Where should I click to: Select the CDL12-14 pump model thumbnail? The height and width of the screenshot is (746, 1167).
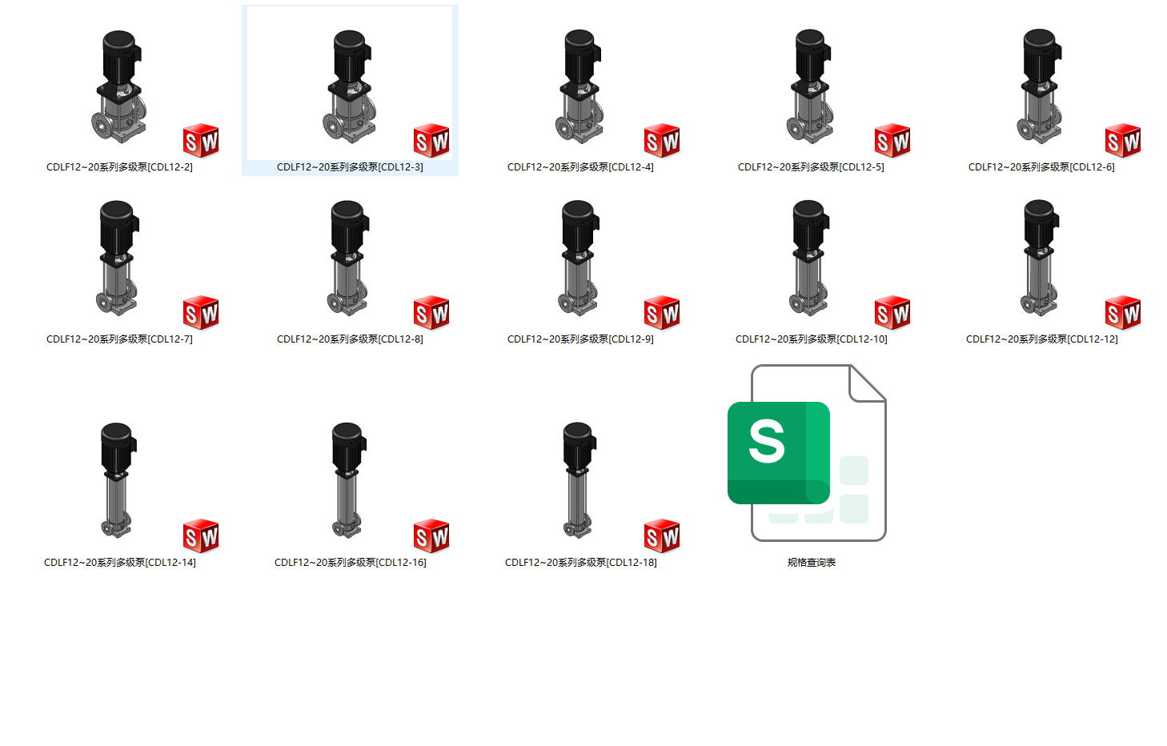click(119, 480)
